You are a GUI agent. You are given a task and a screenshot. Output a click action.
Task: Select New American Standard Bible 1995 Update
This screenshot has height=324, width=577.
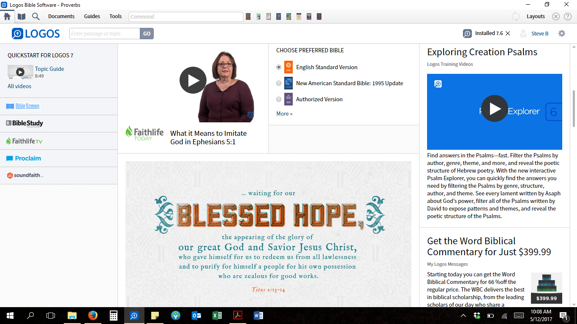(x=279, y=83)
